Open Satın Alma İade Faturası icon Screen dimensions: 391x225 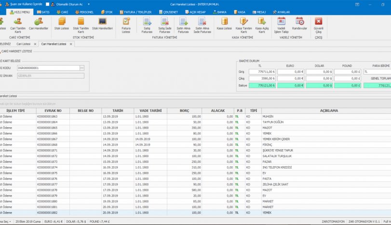coord(202,25)
